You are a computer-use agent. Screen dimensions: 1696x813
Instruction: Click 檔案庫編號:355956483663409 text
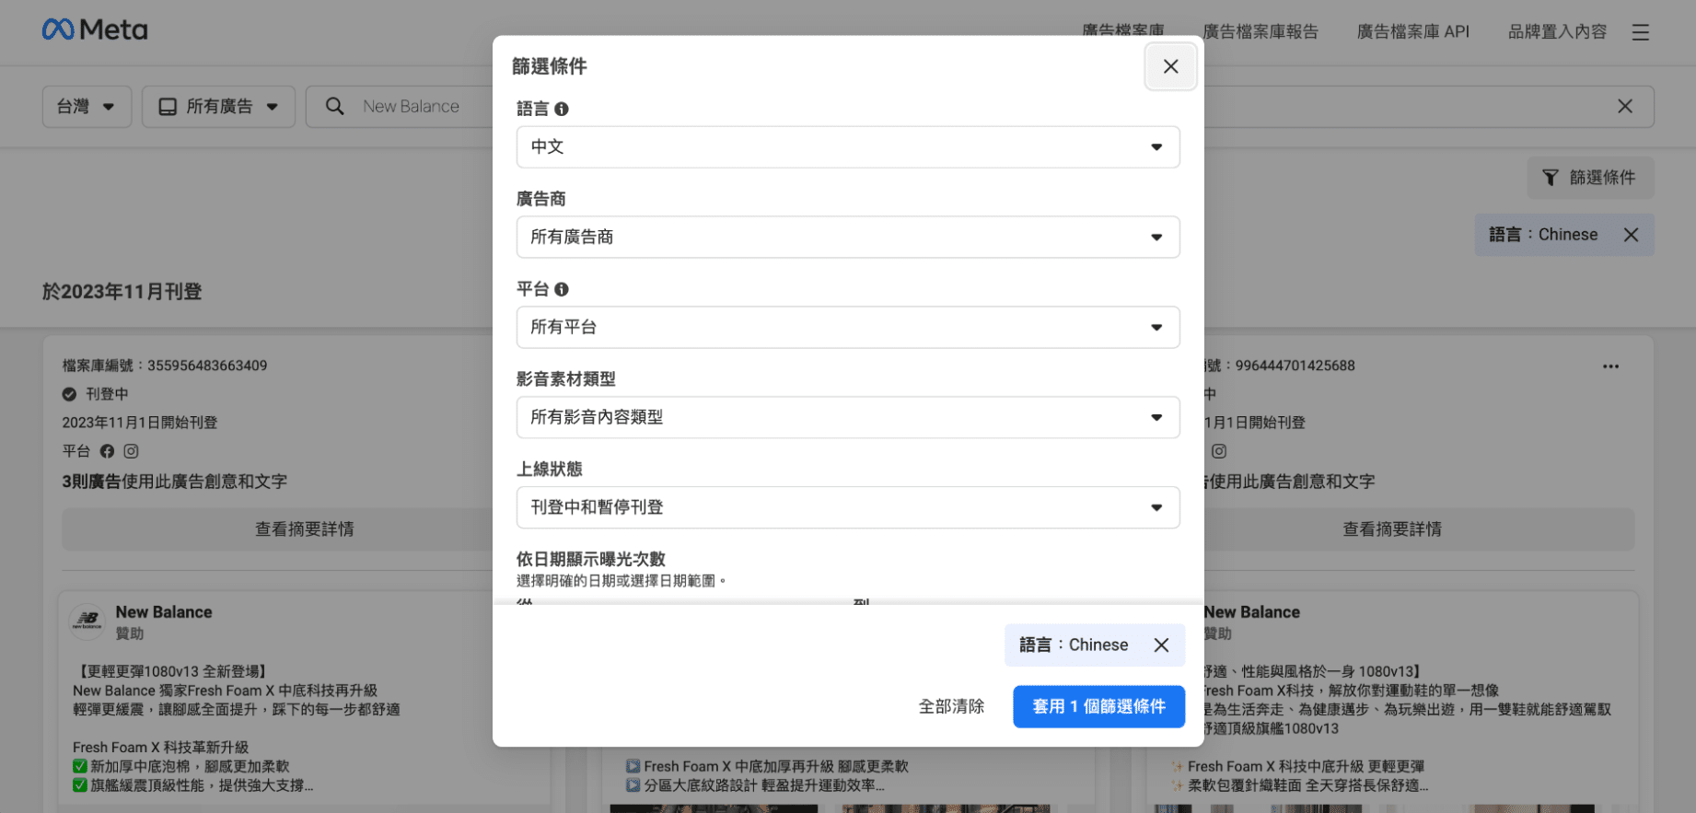pyautogui.click(x=165, y=366)
